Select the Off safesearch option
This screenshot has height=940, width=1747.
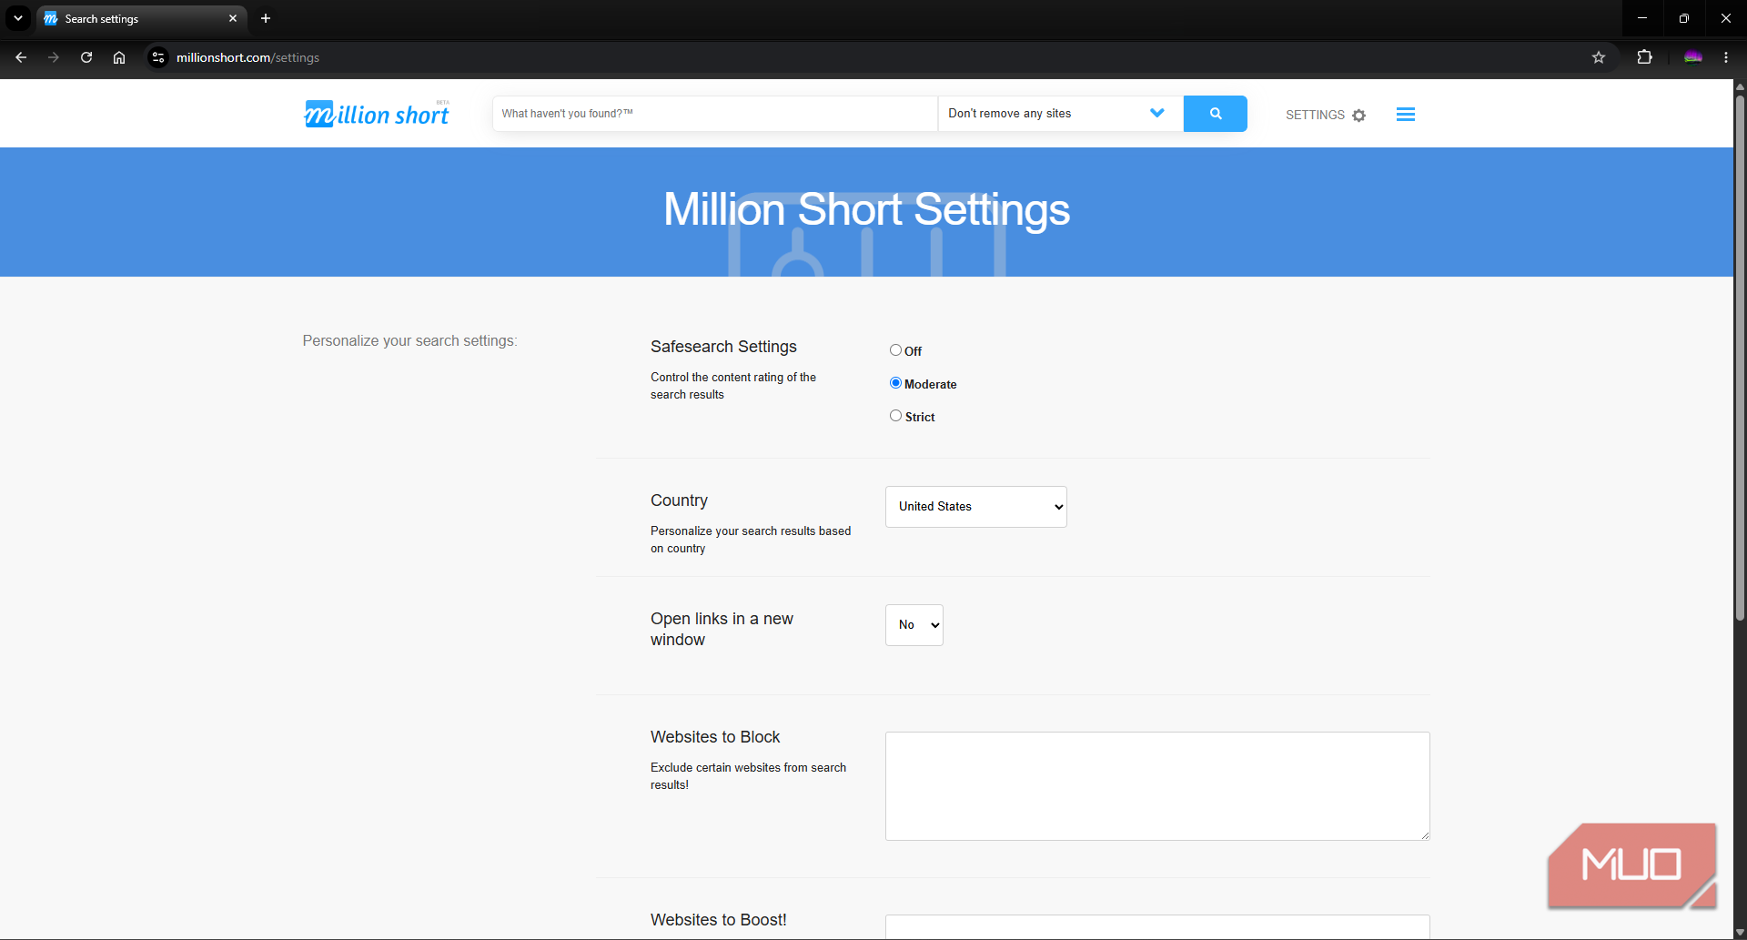tap(895, 350)
